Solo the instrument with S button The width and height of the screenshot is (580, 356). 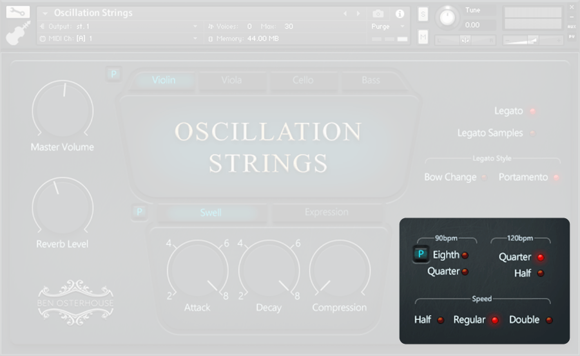(423, 14)
